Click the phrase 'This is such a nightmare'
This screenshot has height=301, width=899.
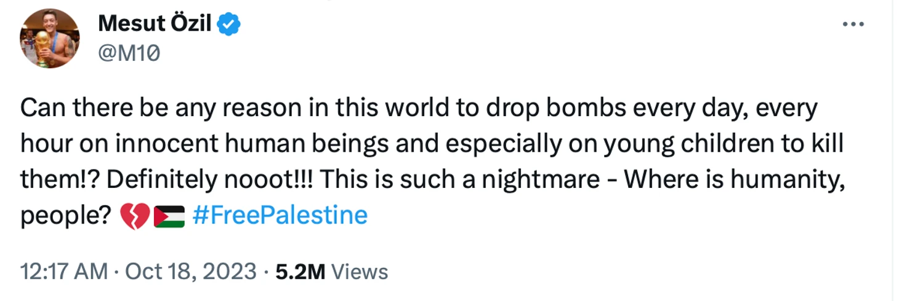click(460, 180)
